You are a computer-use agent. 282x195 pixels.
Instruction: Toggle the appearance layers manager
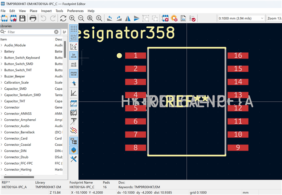click(74, 150)
